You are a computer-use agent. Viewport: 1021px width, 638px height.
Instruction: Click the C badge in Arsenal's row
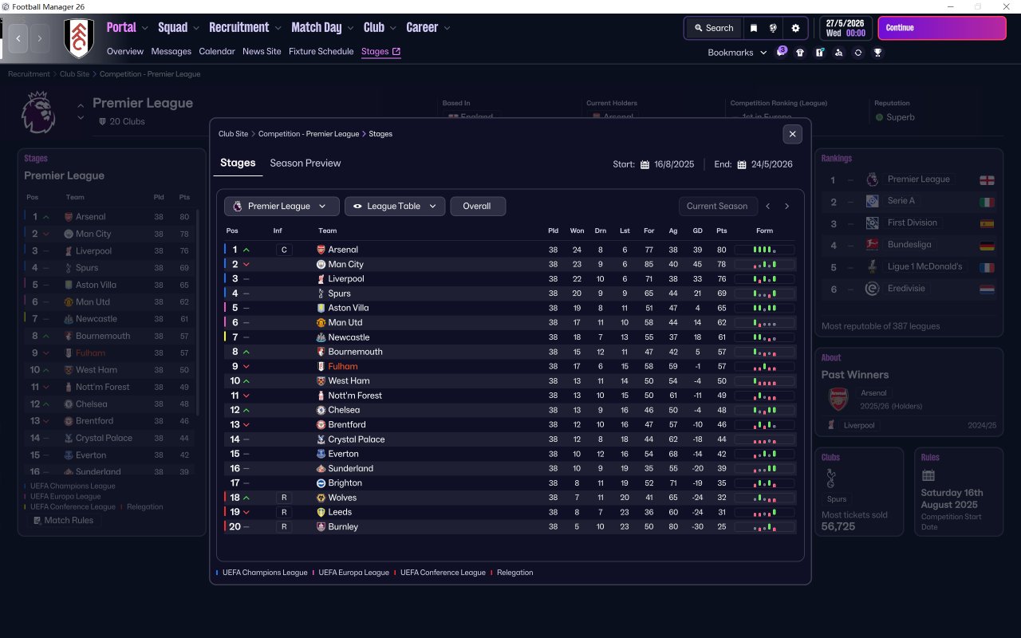point(284,250)
